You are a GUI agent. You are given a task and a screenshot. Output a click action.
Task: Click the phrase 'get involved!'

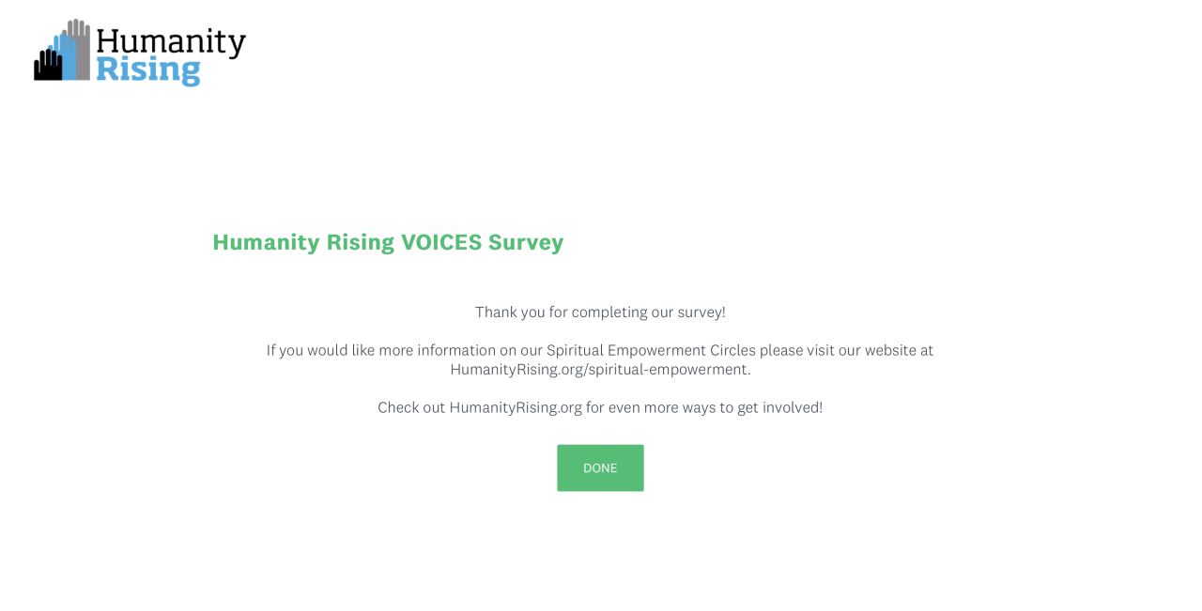pyautogui.click(x=779, y=407)
